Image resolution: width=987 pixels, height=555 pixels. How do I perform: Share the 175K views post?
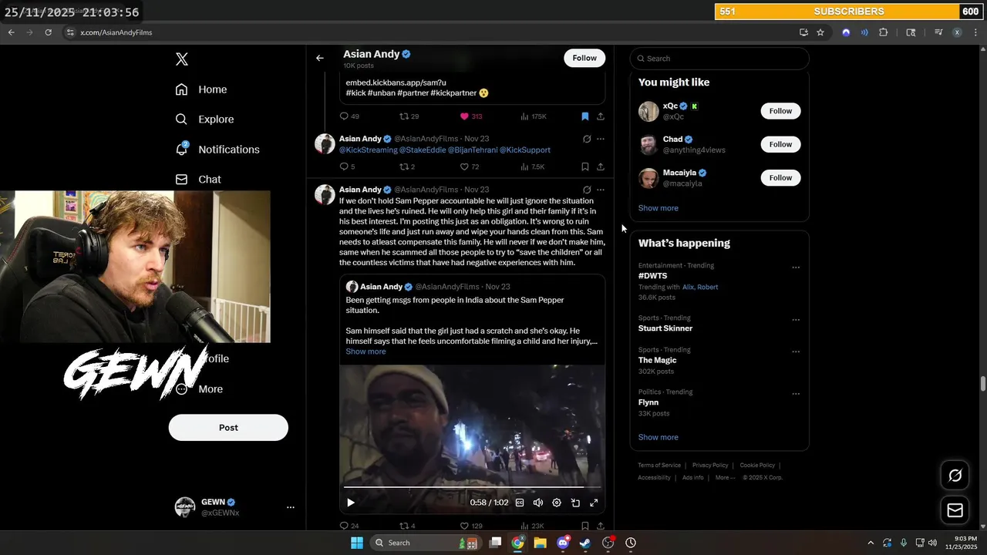601,116
